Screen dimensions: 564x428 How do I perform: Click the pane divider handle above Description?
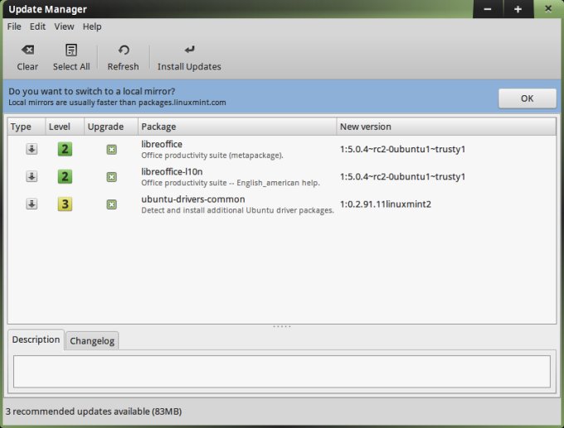tap(282, 326)
